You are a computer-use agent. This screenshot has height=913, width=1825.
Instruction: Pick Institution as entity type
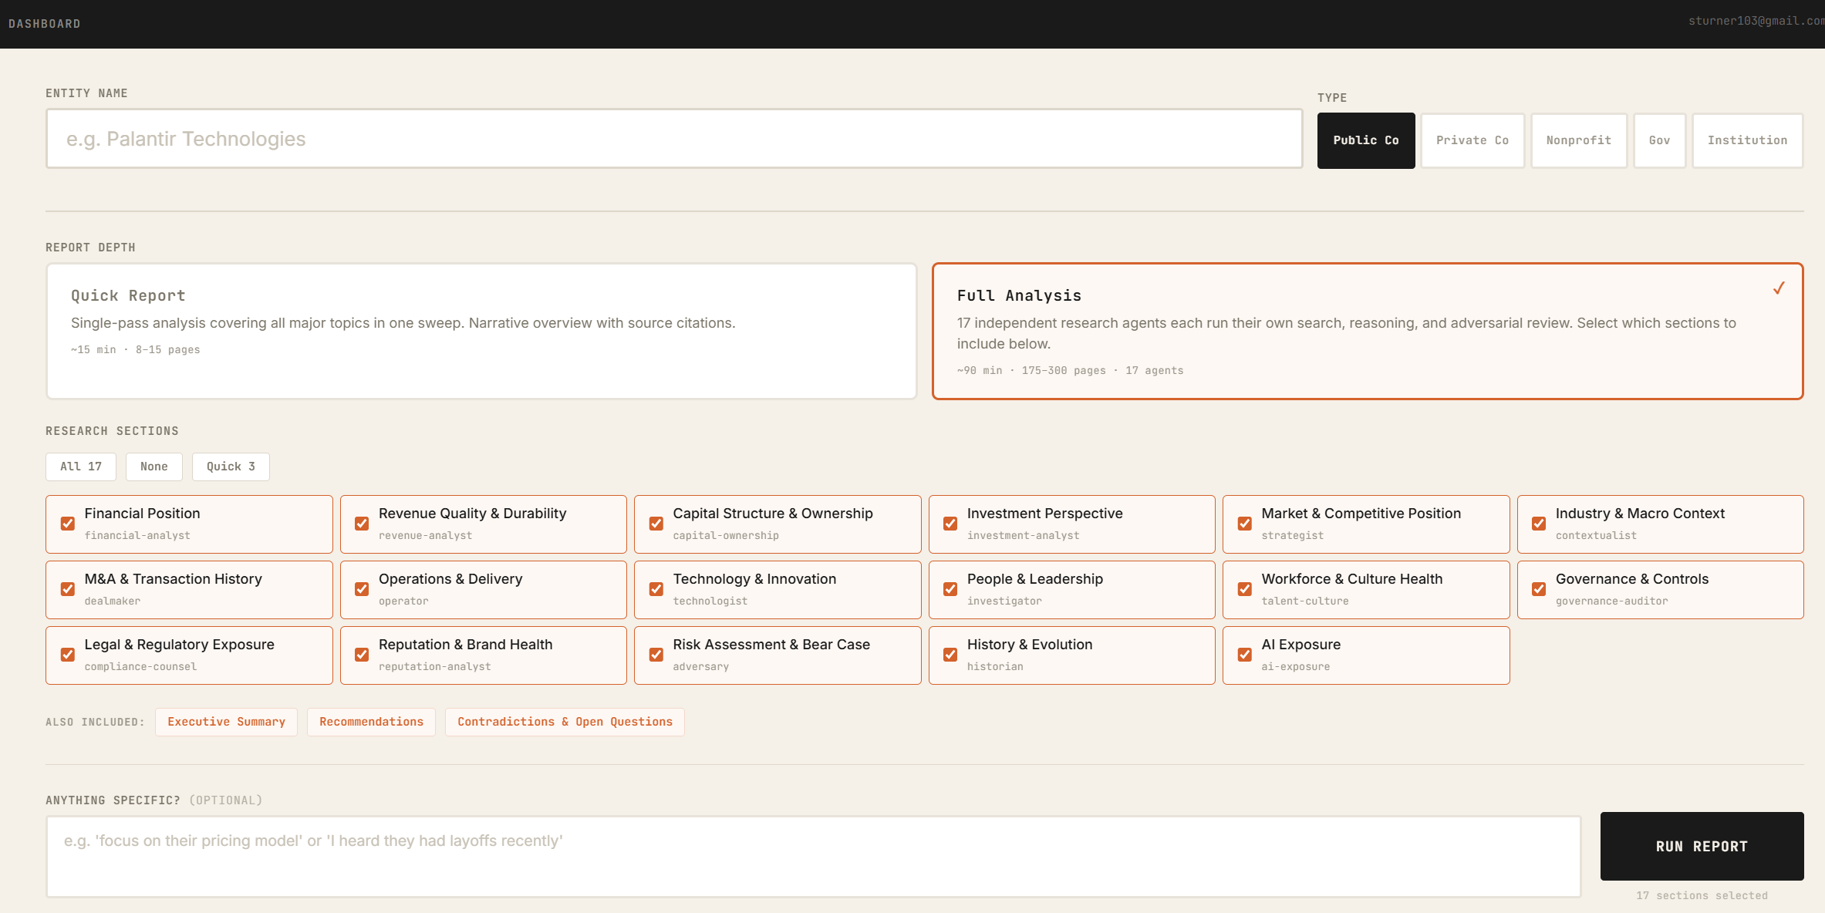1746,140
